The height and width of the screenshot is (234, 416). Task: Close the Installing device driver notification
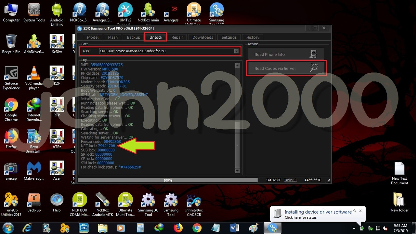coord(360,211)
